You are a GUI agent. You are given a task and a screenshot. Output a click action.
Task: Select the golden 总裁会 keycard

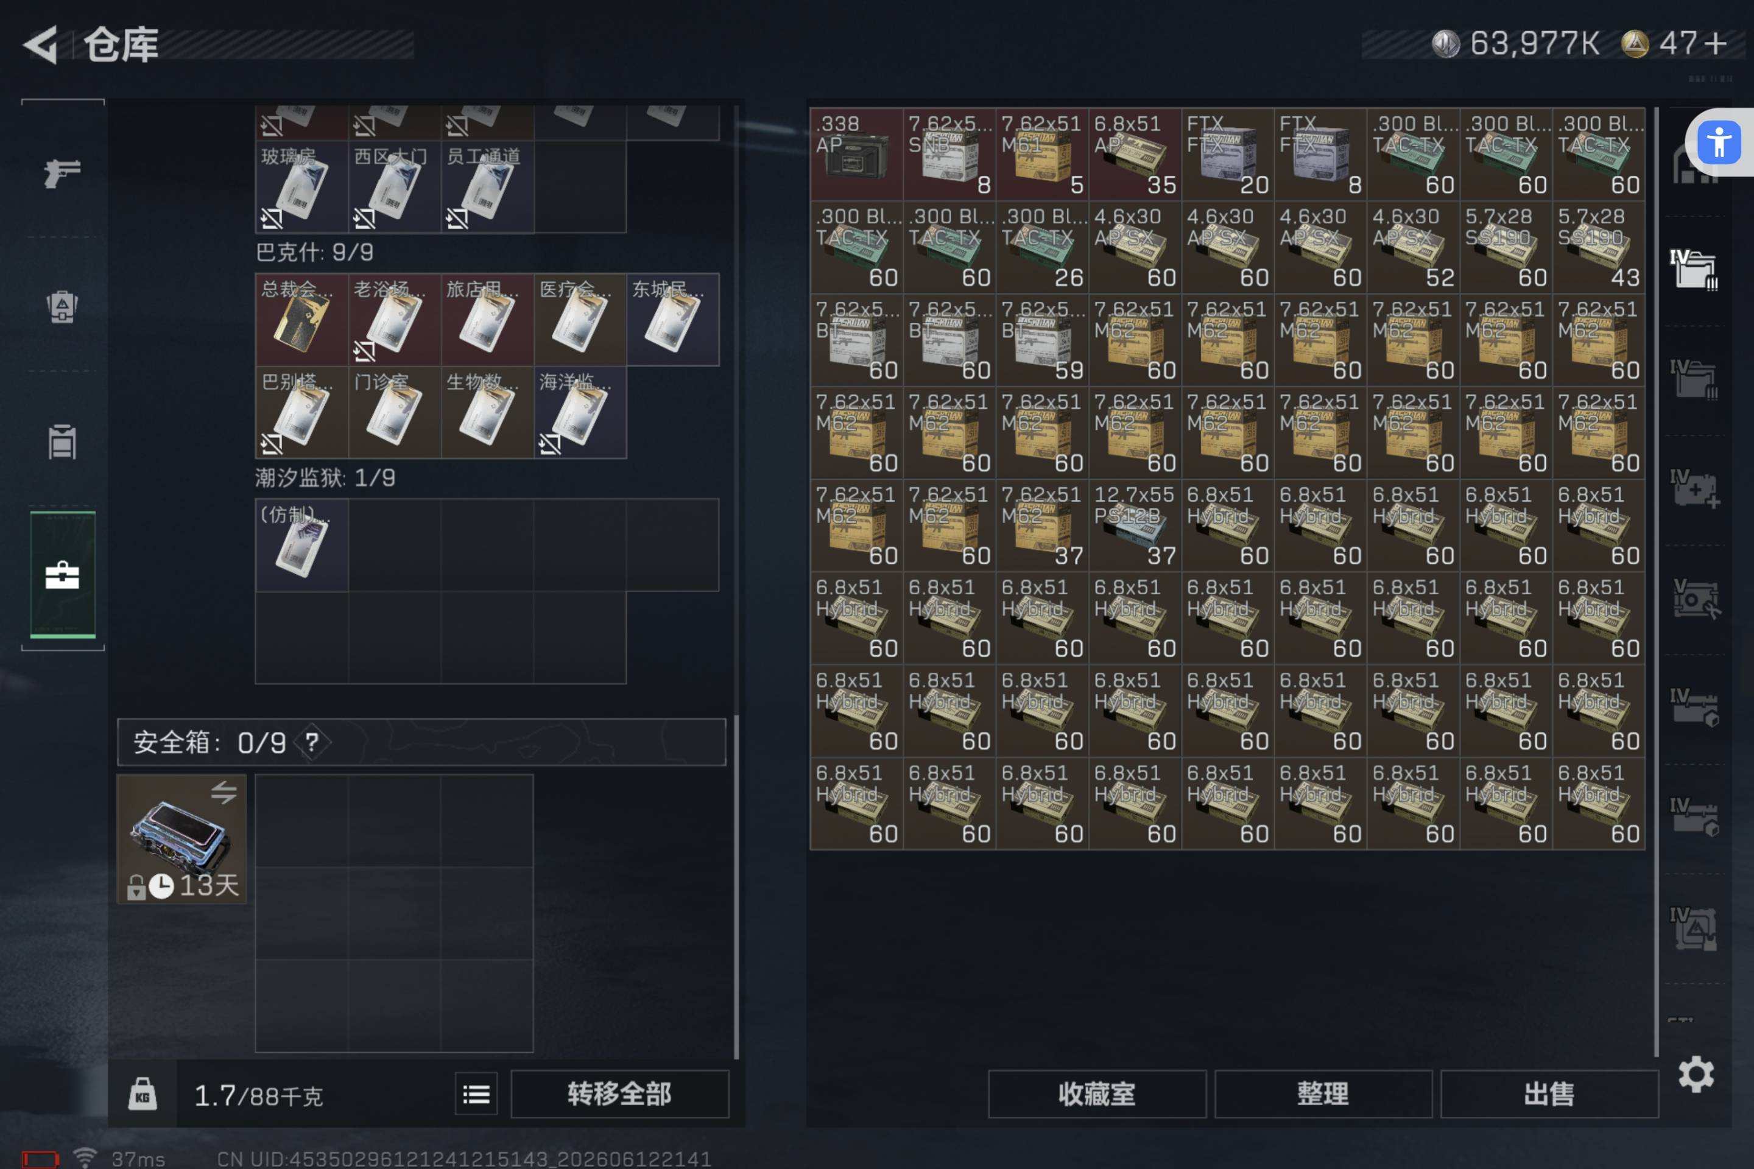302,320
